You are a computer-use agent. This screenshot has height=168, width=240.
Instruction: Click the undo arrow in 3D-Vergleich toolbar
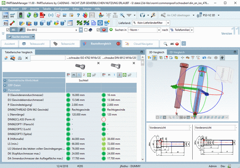pos(204,58)
